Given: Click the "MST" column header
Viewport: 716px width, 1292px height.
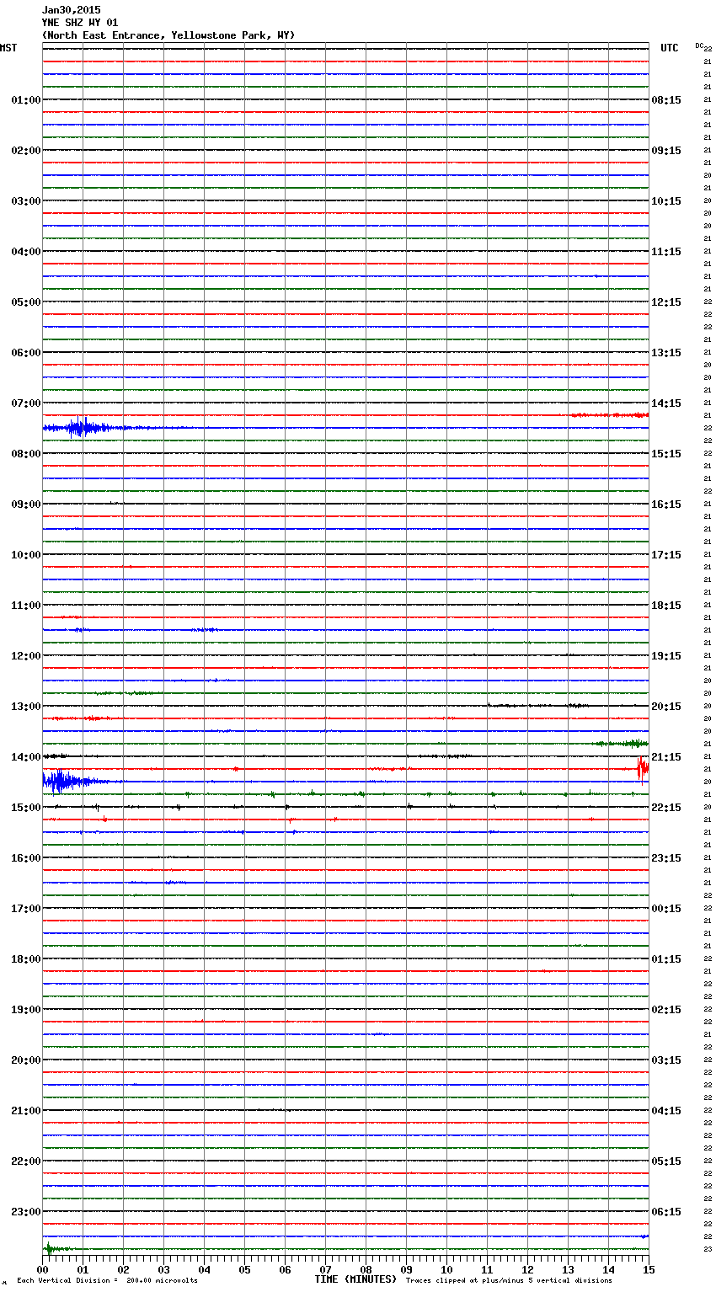Looking at the screenshot, I should click(8, 48).
